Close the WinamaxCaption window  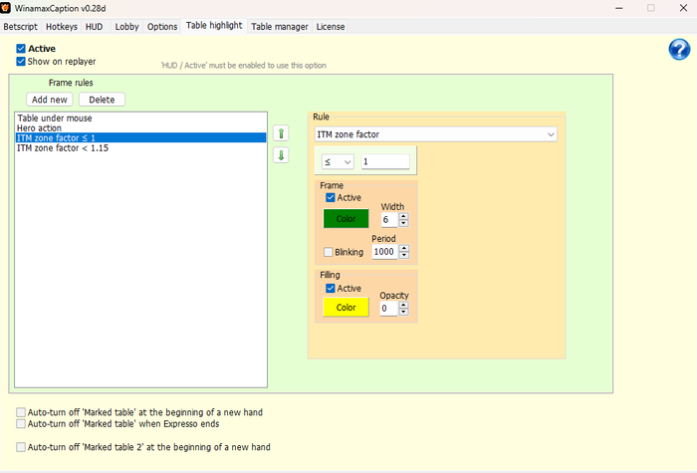tap(683, 8)
